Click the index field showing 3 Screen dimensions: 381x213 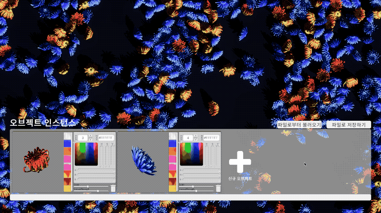click(83, 138)
